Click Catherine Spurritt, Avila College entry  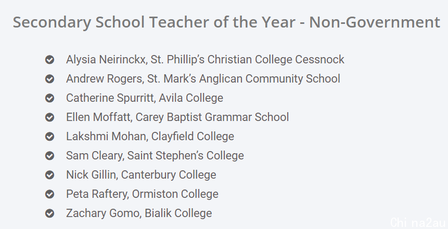145,98
